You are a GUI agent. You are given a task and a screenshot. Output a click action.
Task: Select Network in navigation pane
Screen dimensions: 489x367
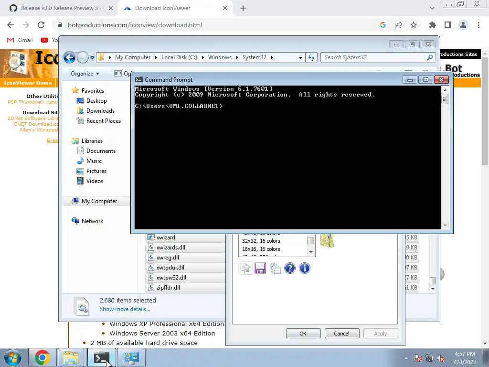point(92,221)
